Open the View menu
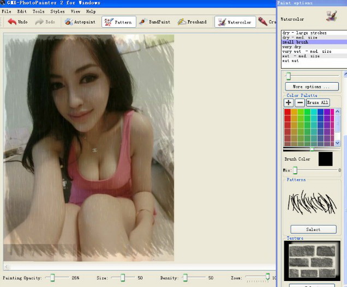The height and width of the screenshot is (287, 347). pos(75,11)
